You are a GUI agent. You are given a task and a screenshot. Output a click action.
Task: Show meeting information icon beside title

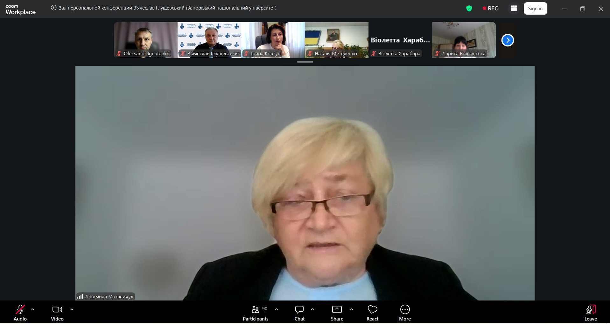54,8
